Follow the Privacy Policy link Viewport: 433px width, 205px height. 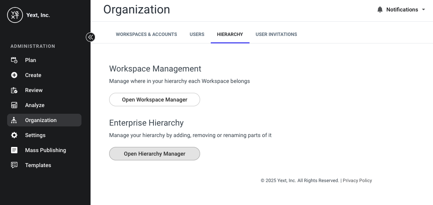(x=357, y=181)
